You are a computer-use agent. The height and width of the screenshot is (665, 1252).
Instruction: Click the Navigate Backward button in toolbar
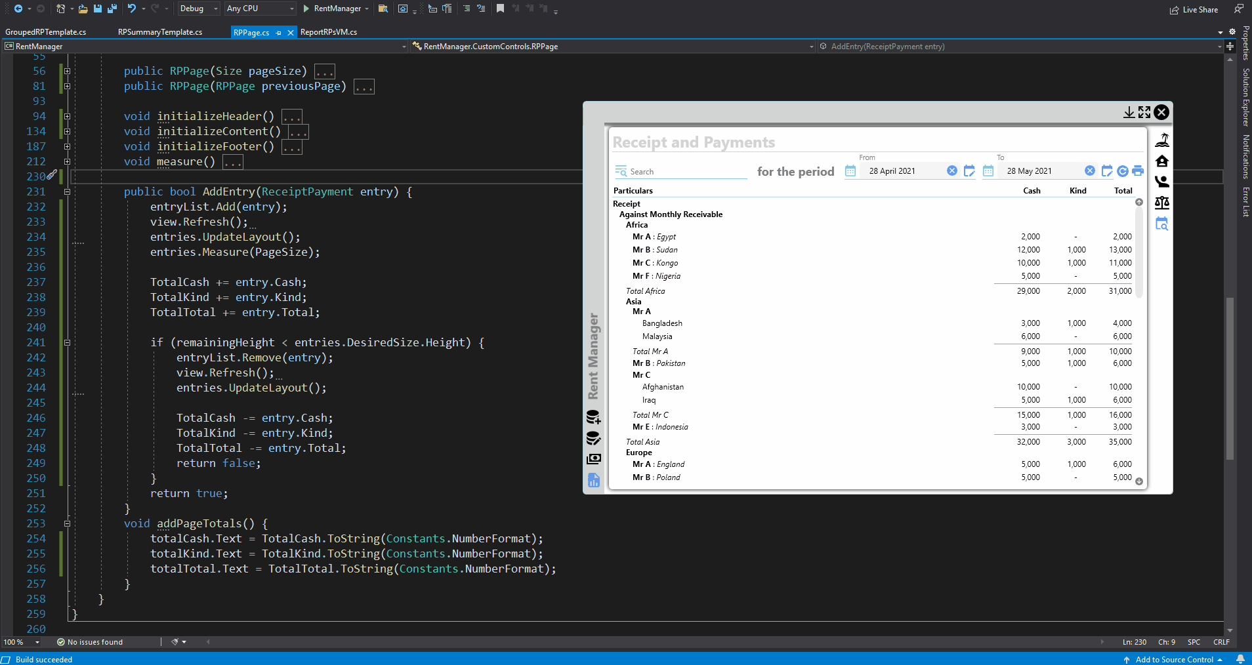point(18,9)
